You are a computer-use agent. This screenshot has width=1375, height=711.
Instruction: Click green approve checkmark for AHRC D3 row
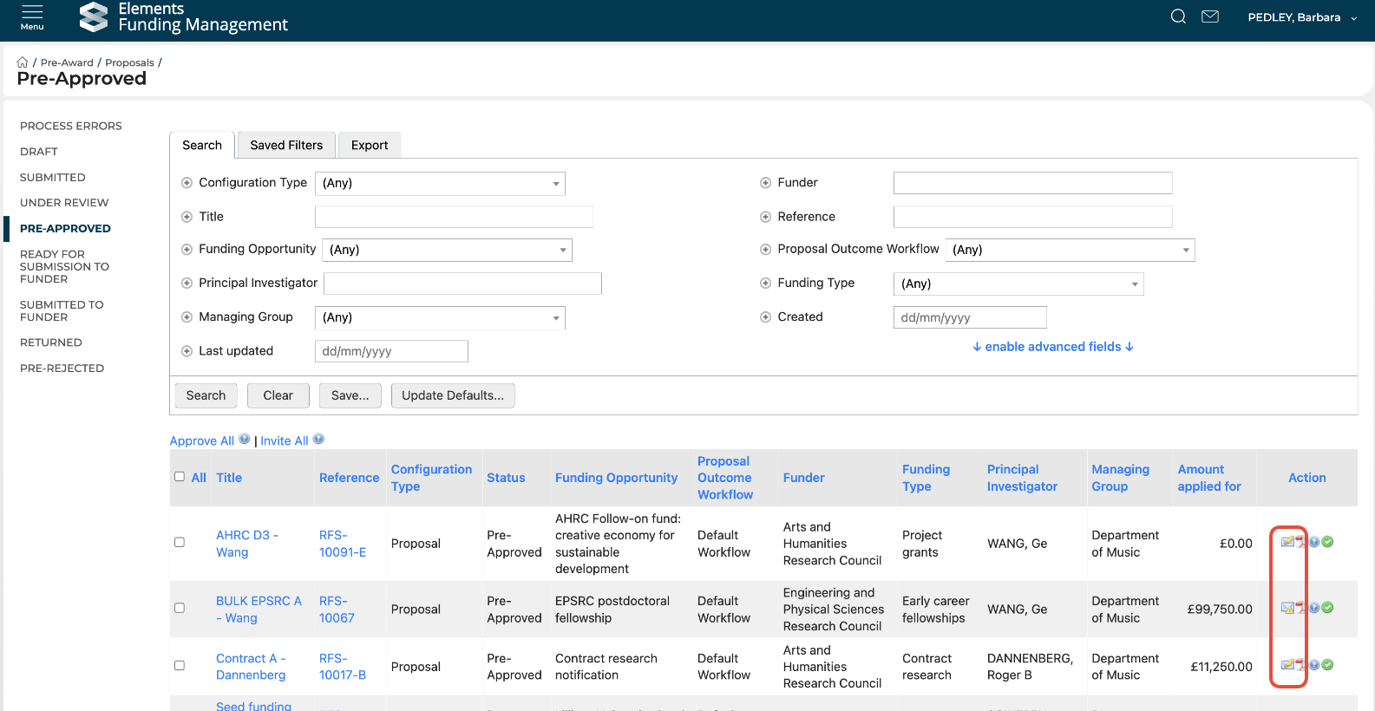[1327, 542]
